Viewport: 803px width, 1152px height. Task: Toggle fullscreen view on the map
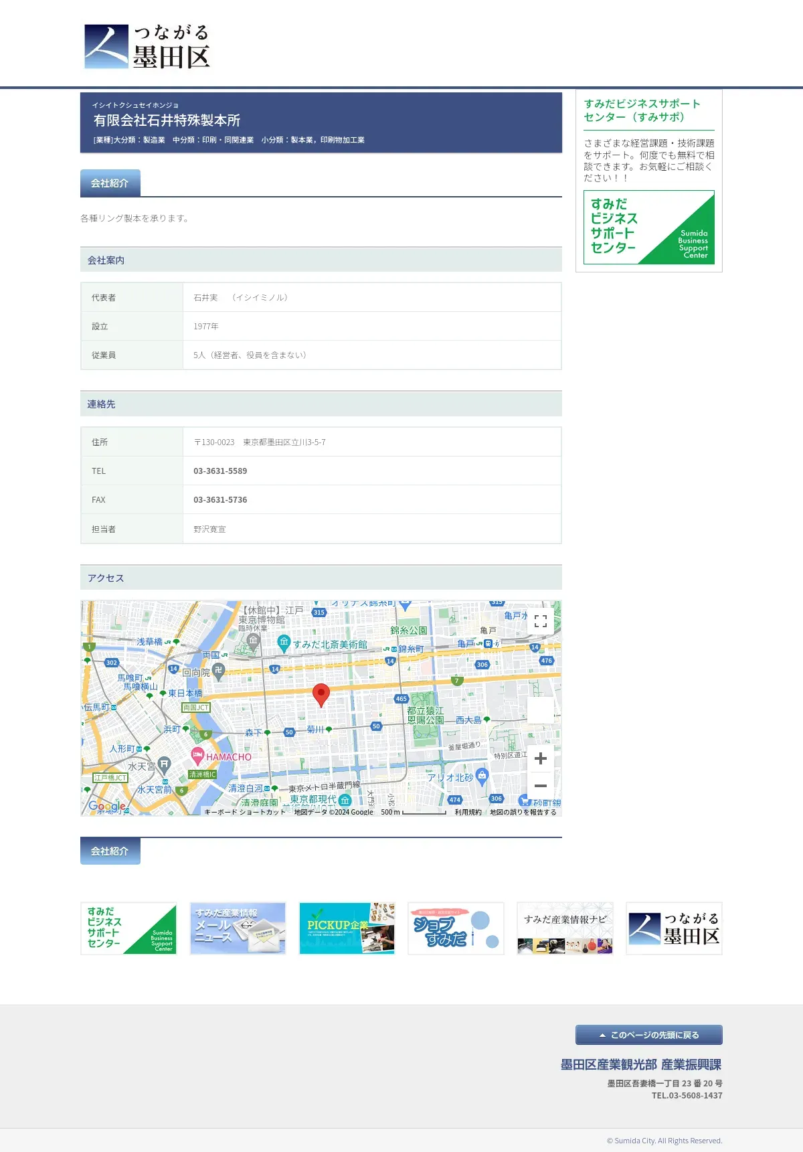(541, 621)
